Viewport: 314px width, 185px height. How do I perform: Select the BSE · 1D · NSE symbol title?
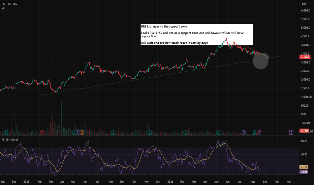tap(10, 4)
